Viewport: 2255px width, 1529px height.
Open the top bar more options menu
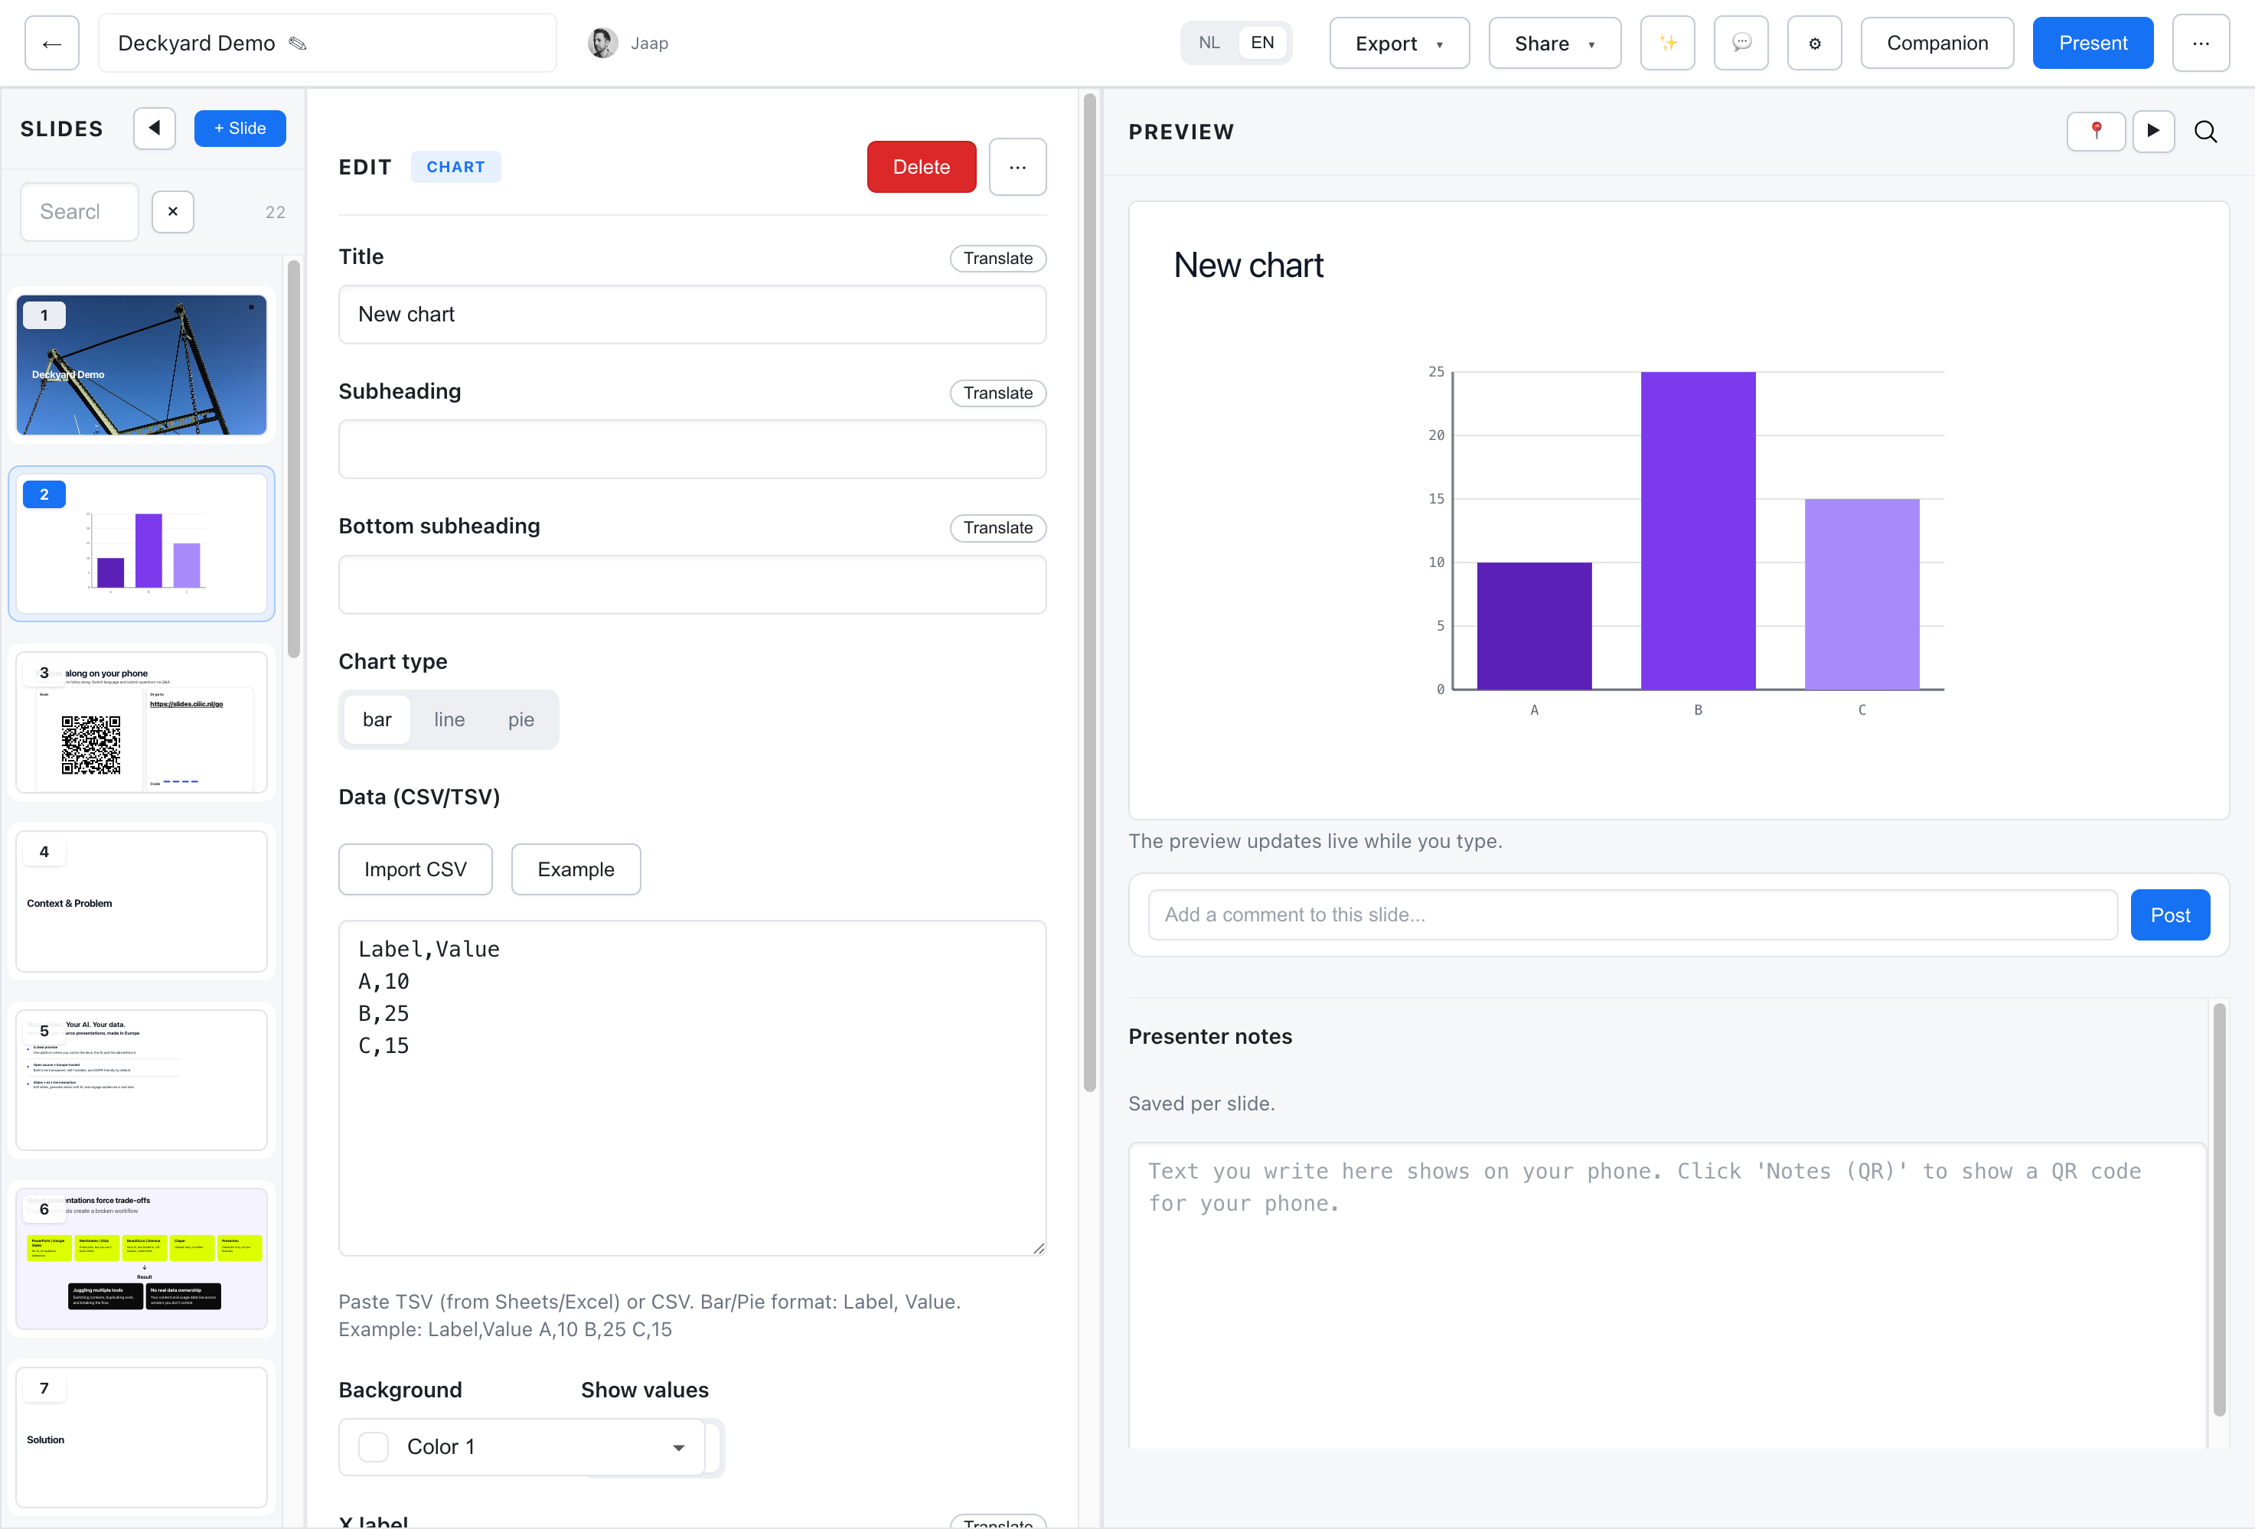(x=2201, y=44)
